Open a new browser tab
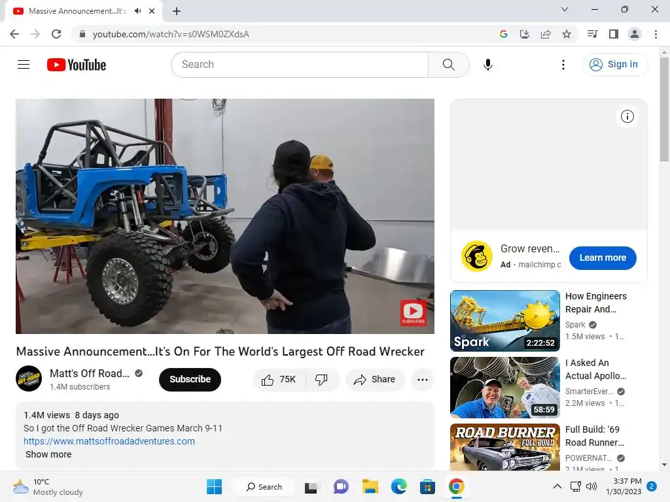 pyautogui.click(x=177, y=11)
